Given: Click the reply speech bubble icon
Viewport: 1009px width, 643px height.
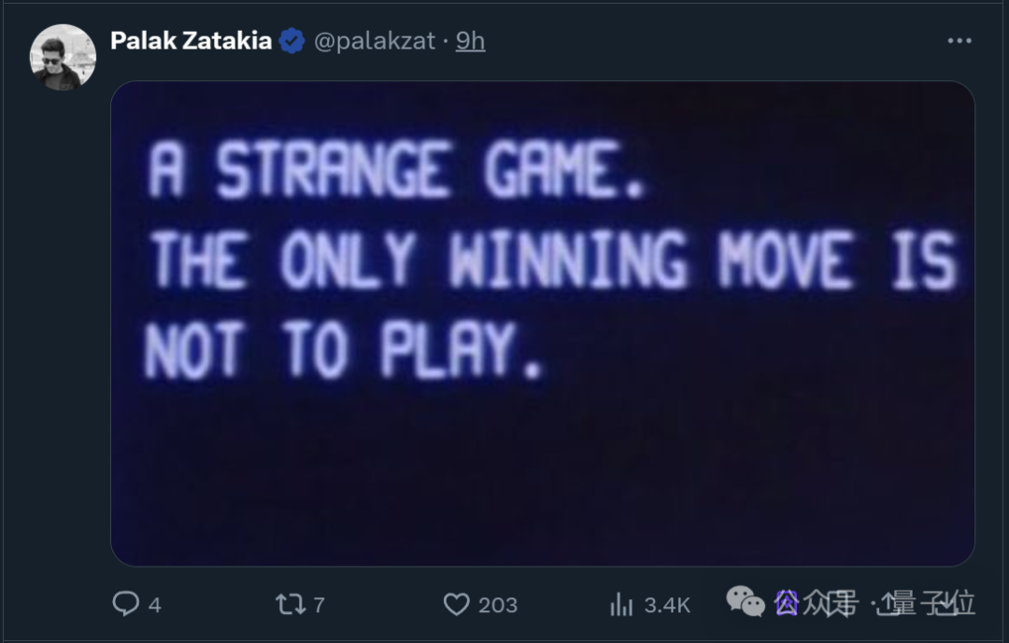Looking at the screenshot, I should (x=125, y=604).
